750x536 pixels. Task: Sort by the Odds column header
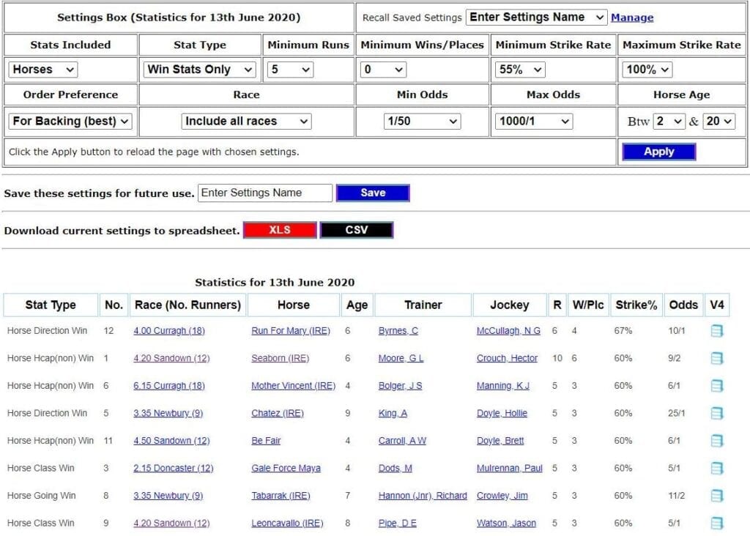coord(683,305)
